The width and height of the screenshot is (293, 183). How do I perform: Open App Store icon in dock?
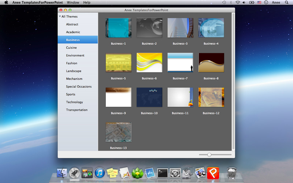(150, 173)
